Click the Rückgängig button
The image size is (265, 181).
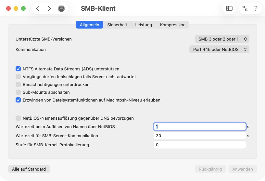[x=210, y=169]
